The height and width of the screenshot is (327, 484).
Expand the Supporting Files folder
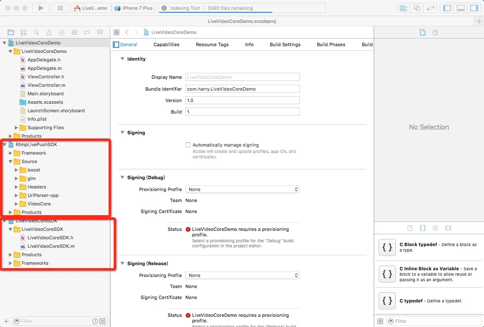point(17,127)
